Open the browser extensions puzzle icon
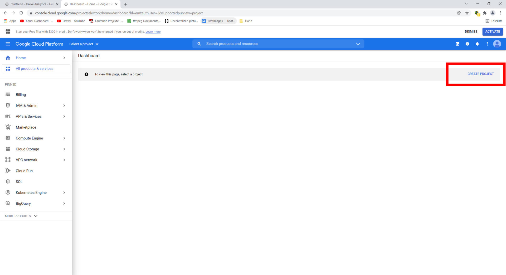Screen dimensions: 506x275 [x=485, y=13]
